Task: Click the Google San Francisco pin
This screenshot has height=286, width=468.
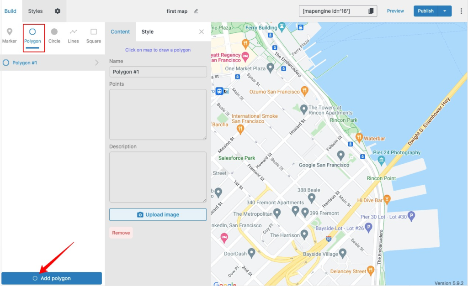Action: (x=340, y=155)
